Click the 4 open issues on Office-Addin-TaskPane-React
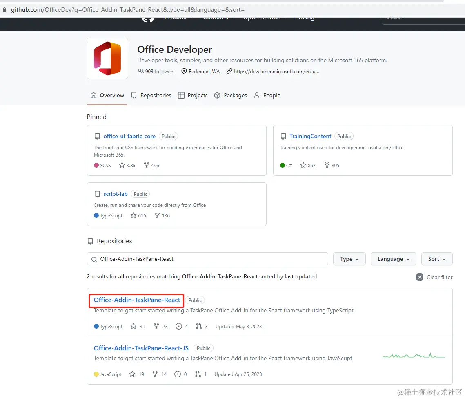 (x=182, y=327)
